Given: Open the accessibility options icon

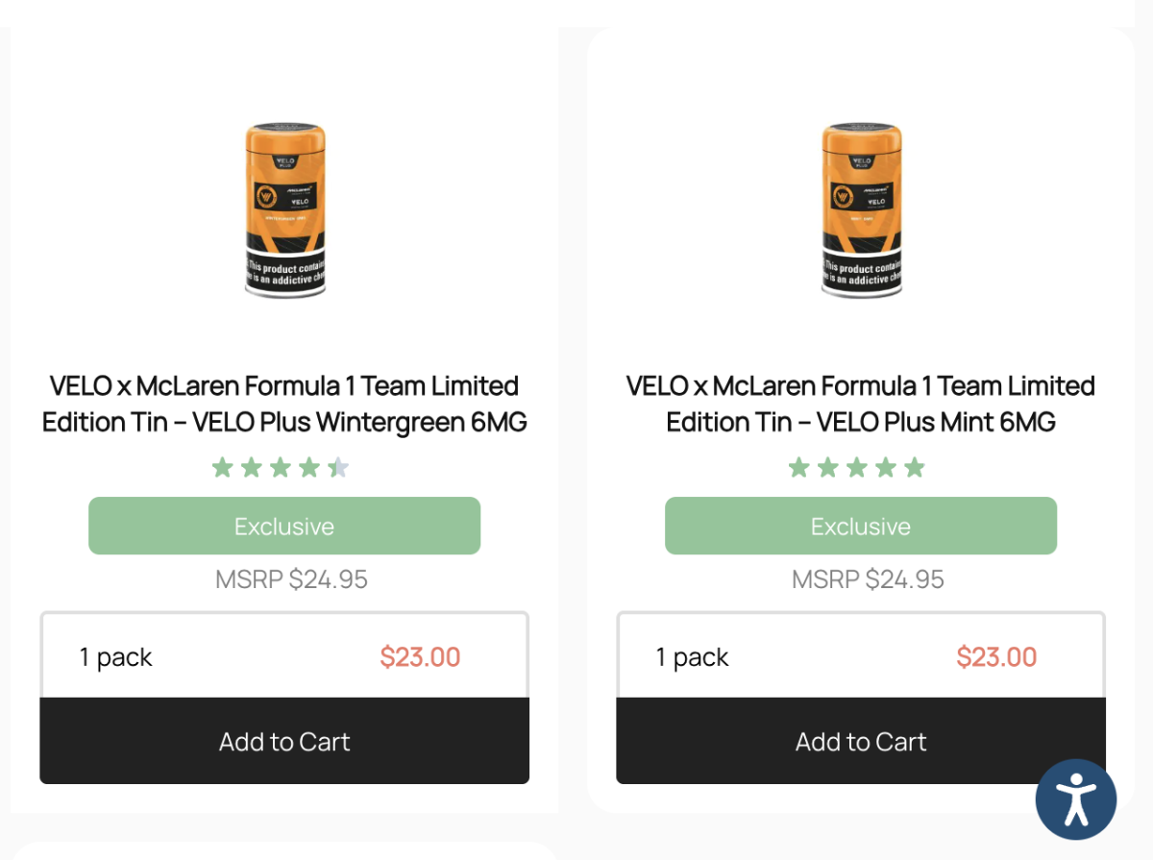Looking at the screenshot, I should (1076, 799).
